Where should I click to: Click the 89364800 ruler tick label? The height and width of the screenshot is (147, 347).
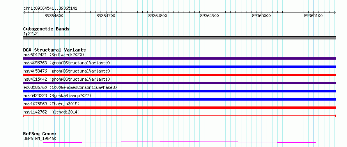pyautogui.click(x=158, y=16)
